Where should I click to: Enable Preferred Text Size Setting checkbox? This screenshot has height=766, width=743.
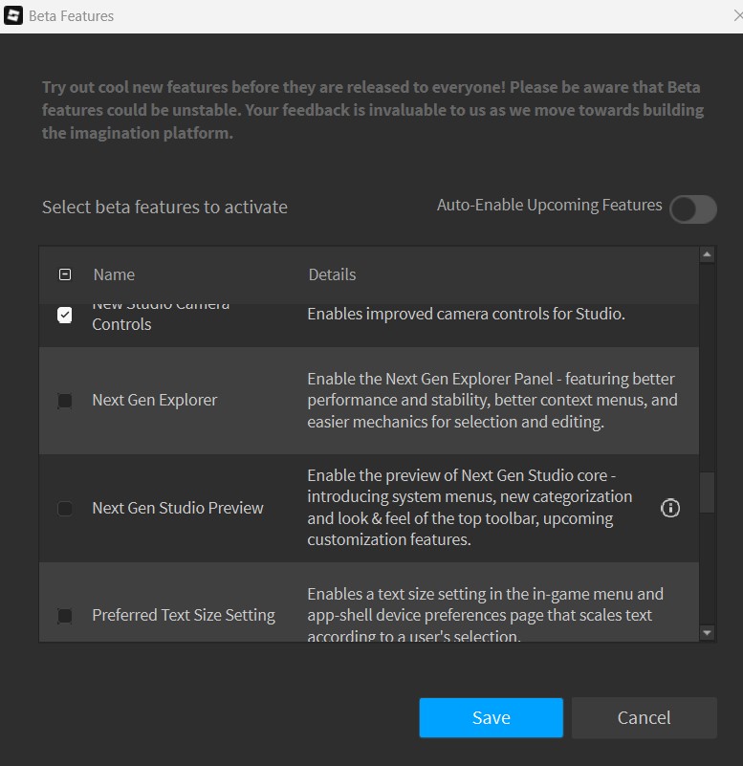[x=65, y=616]
